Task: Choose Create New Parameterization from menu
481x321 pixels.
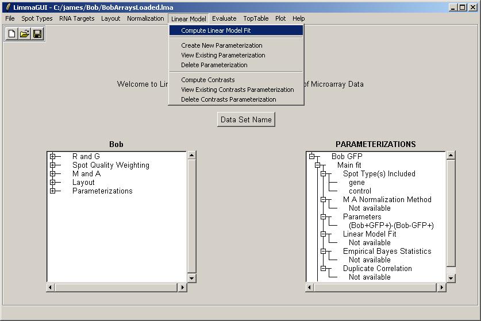Action: click(x=221, y=45)
